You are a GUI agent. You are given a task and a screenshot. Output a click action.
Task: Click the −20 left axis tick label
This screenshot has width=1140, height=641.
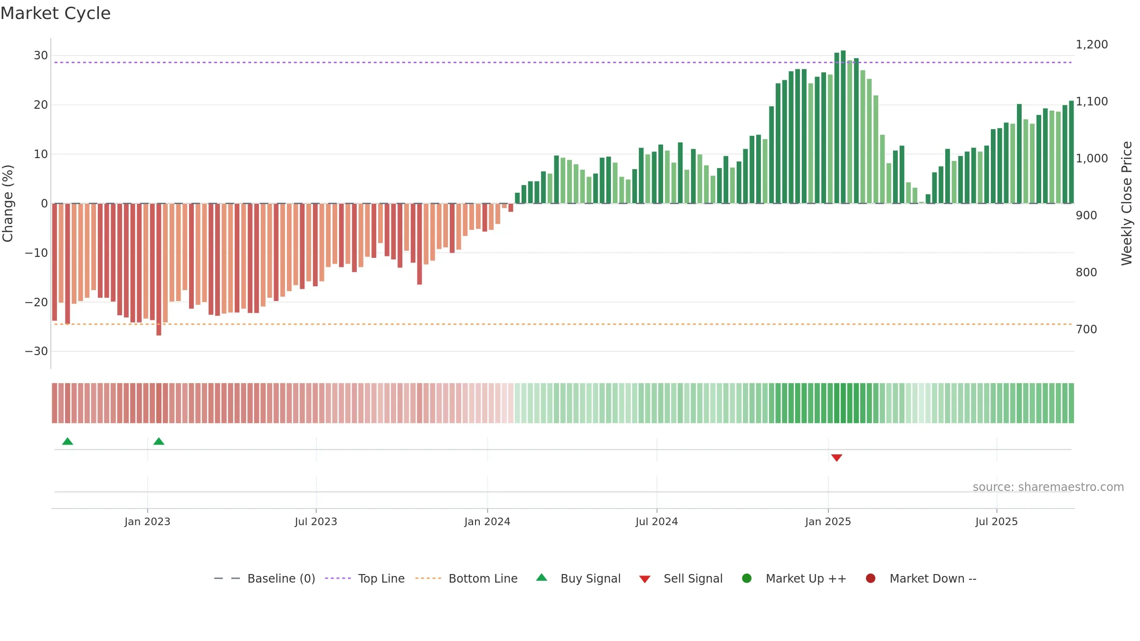click(x=37, y=302)
